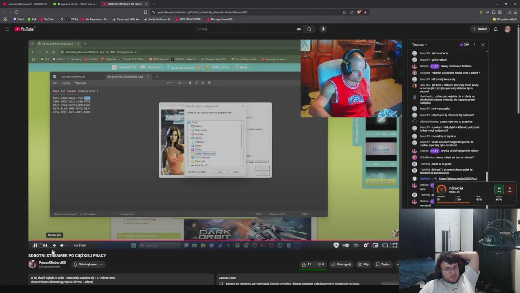520x293 pixels.
Task: Click the address bar URL
Action: tap(202, 12)
